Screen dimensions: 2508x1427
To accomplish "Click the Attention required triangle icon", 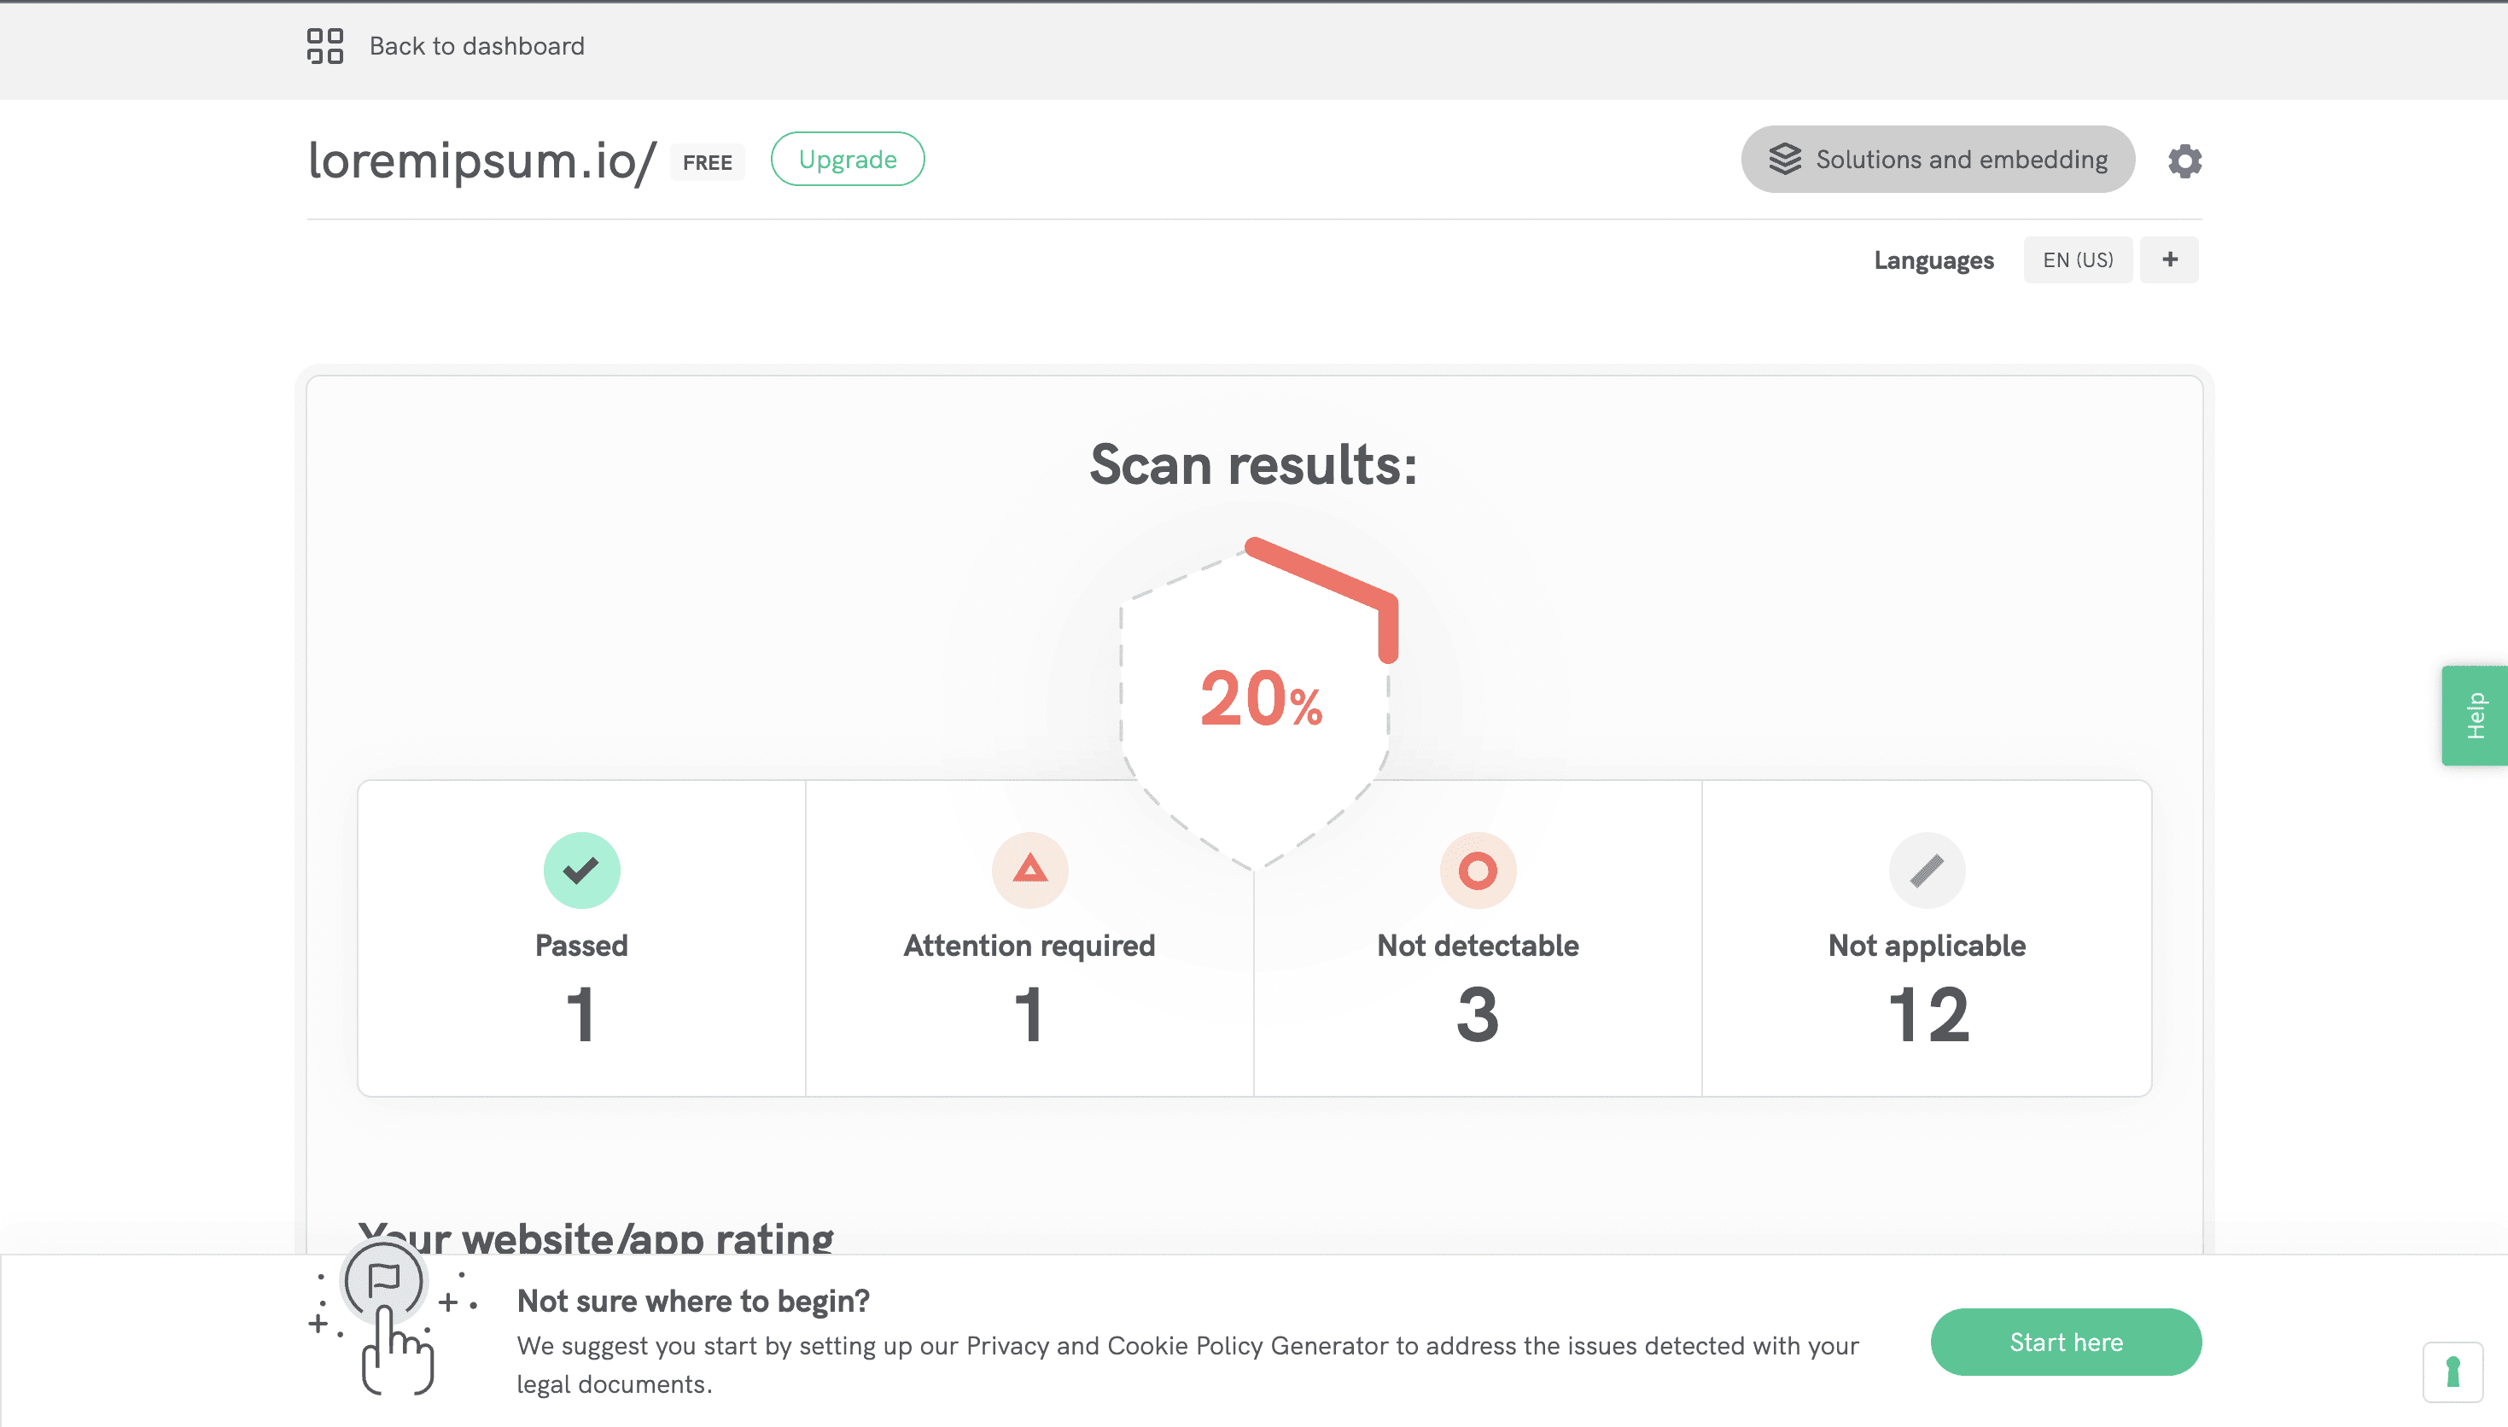I will 1029,871.
